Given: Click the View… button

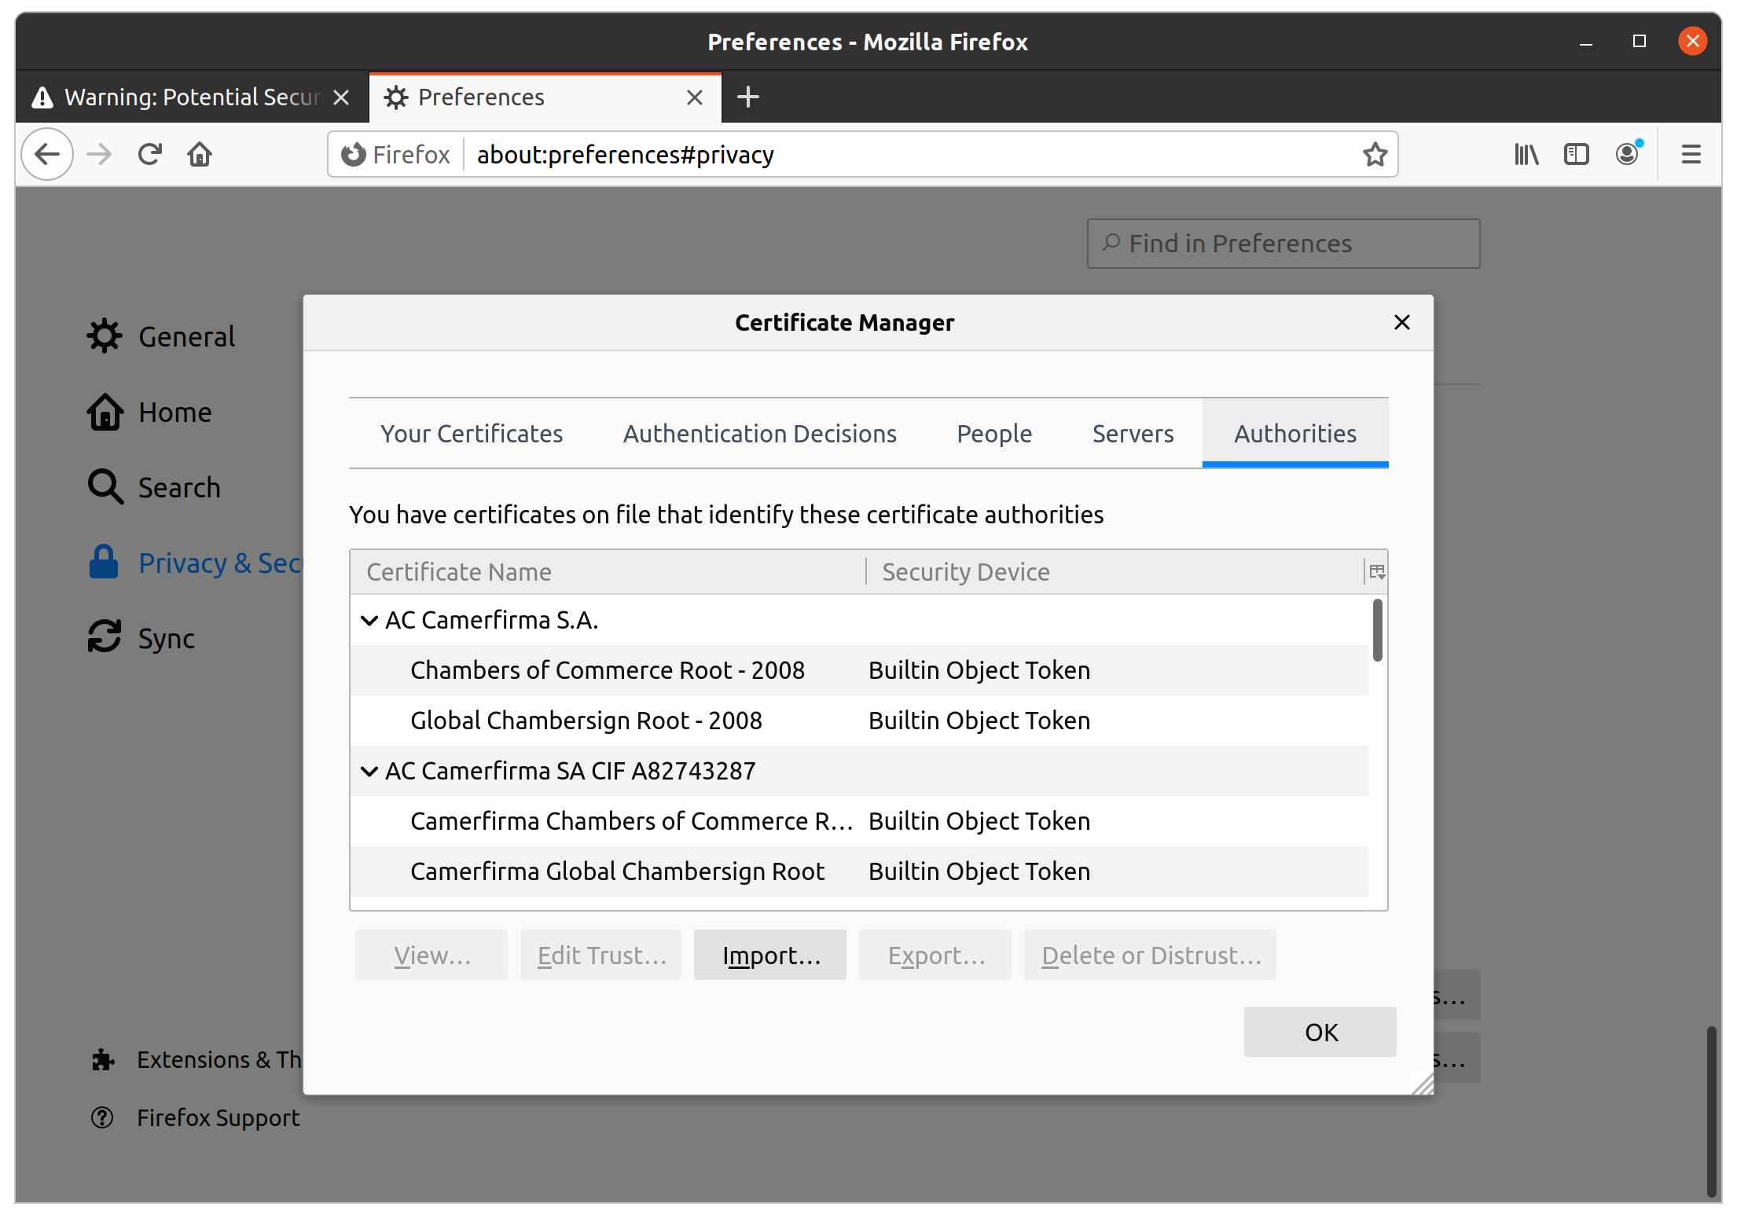Looking at the screenshot, I should (431, 955).
